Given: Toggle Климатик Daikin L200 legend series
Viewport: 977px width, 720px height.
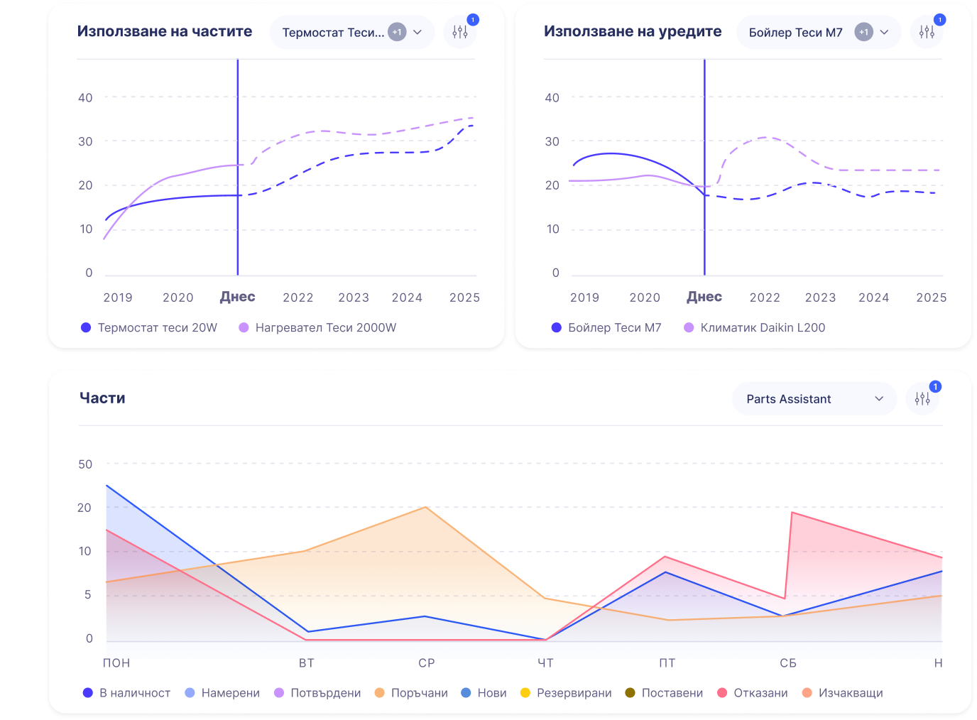Looking at the screenshot, I should [755, 327].
